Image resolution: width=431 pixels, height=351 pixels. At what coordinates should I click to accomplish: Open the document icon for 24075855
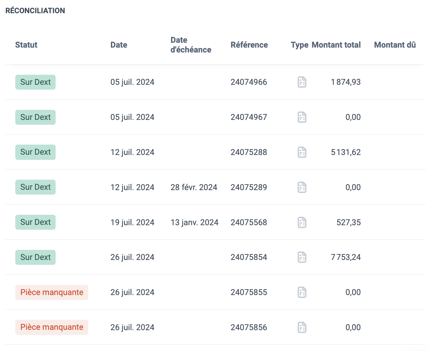click(x=302, y=292)
